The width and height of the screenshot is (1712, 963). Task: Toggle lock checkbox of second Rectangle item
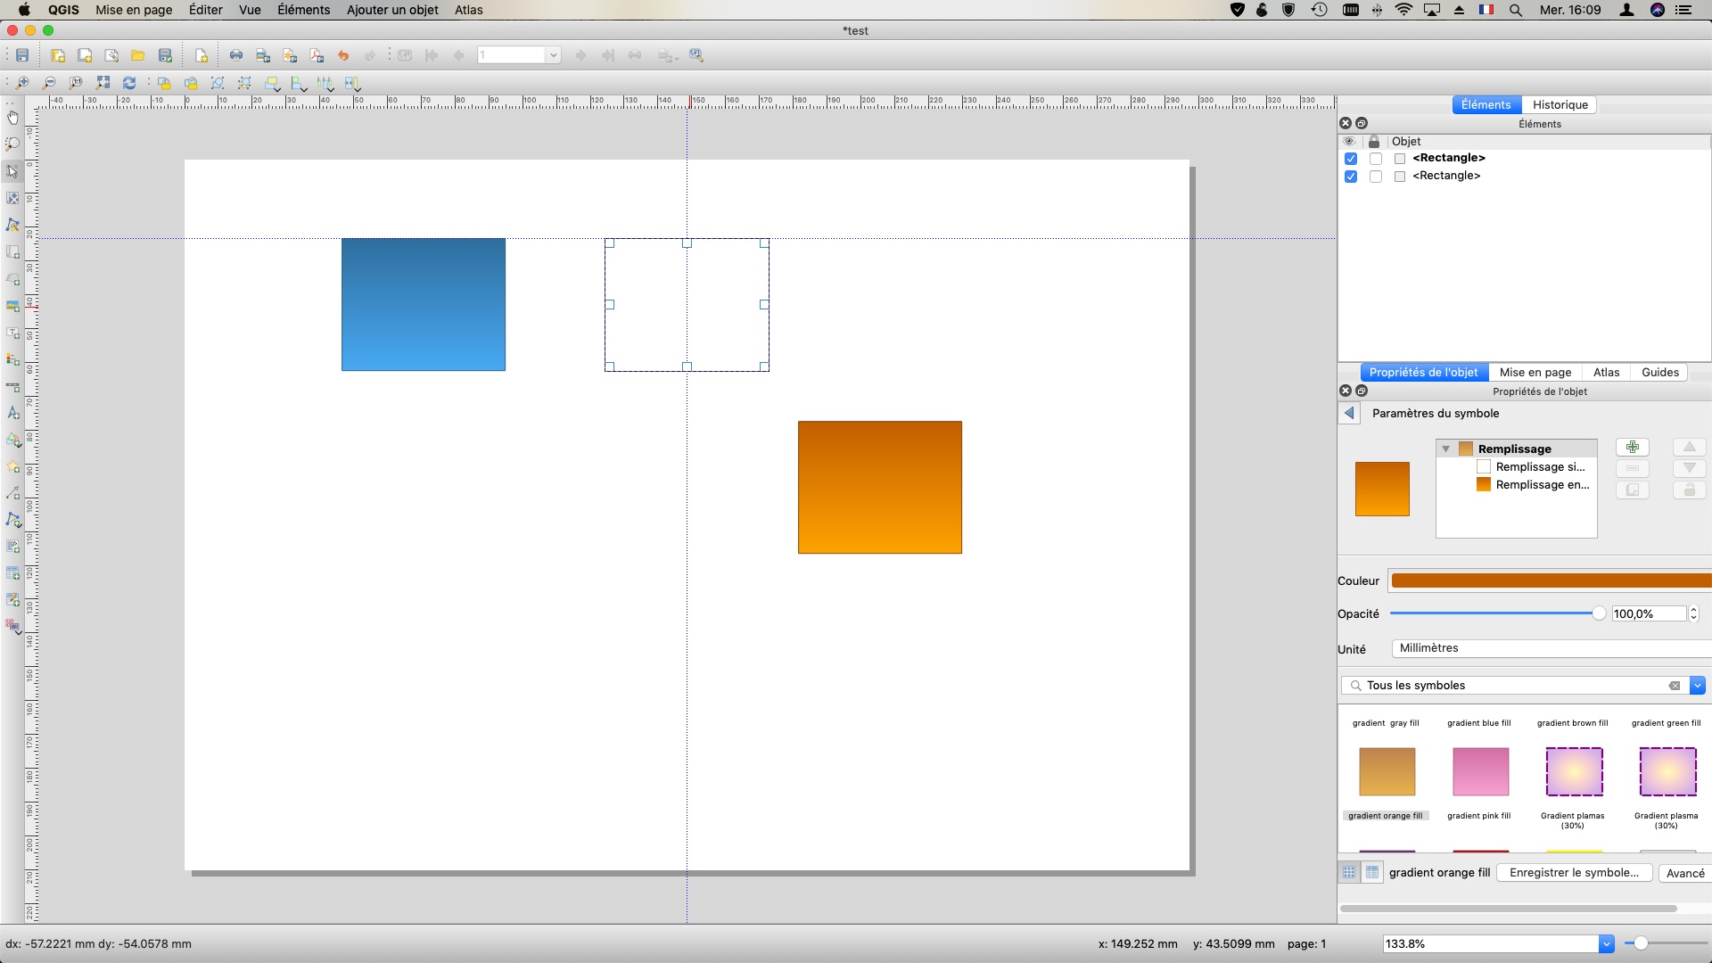pyautogui.click(x=1376, y=177)
